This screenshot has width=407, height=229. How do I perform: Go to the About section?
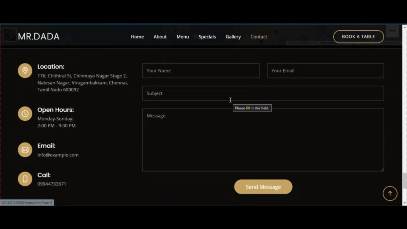click(x=160, y=37)
